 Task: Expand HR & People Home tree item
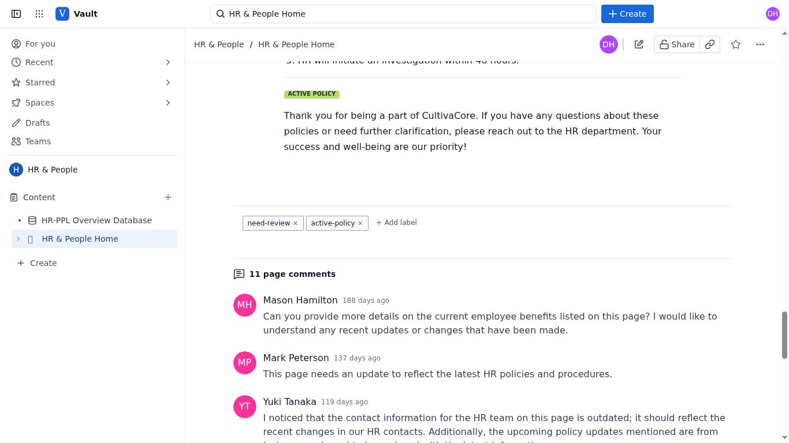[x=18, y=239]
